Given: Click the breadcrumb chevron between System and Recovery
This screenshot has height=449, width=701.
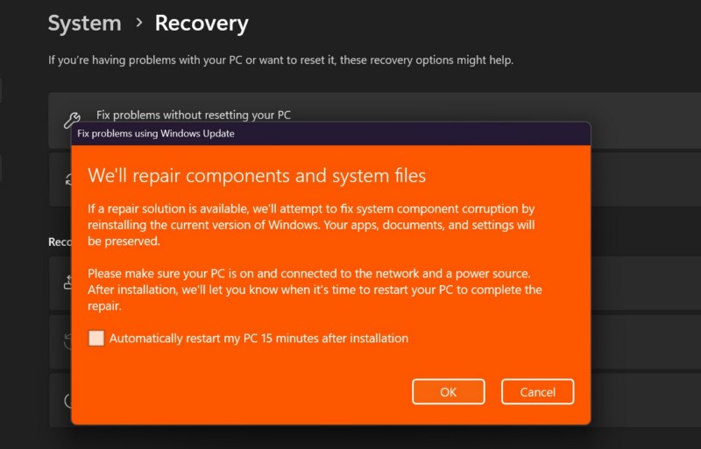Looking at the screenshot, I should point(139,24).
